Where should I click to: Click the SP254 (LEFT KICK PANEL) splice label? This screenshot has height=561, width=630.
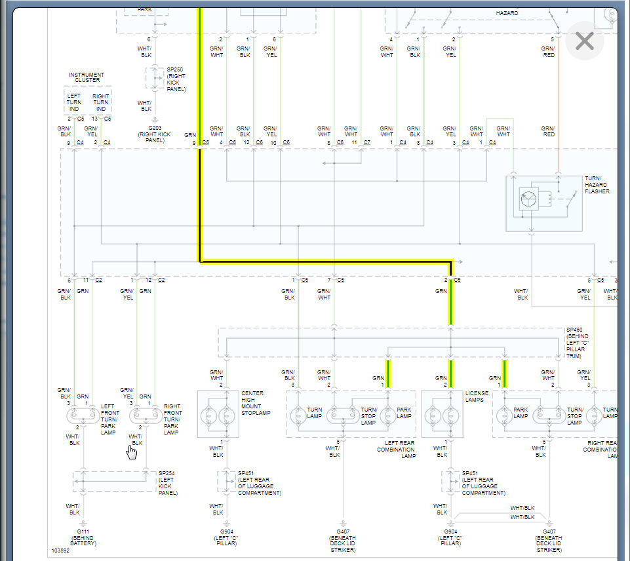coord(168,483)
